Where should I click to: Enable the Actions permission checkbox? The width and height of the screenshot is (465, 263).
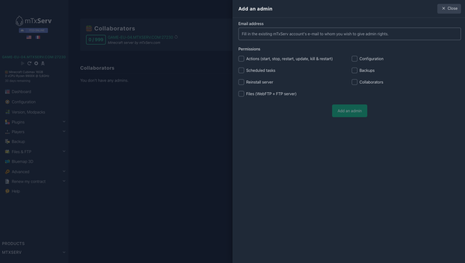(x=241, y=59)
